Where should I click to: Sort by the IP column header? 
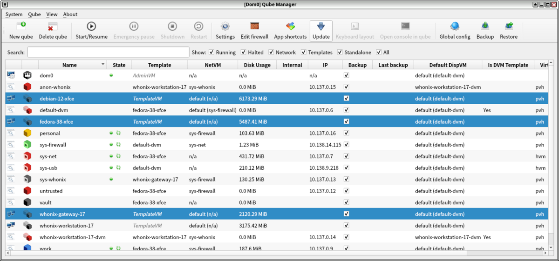[x=325, y=65]
